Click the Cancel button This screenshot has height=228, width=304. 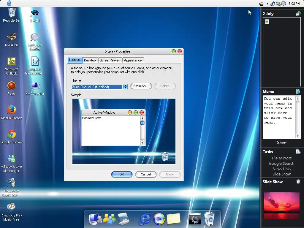click(x=146, y=174)
